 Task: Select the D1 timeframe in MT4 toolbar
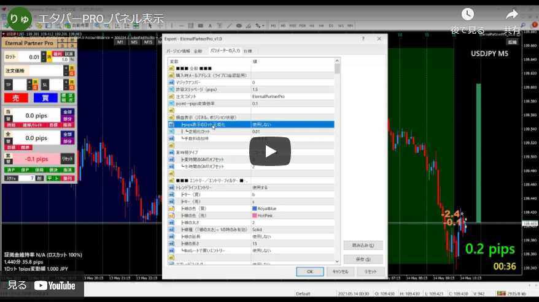[331, 26]
